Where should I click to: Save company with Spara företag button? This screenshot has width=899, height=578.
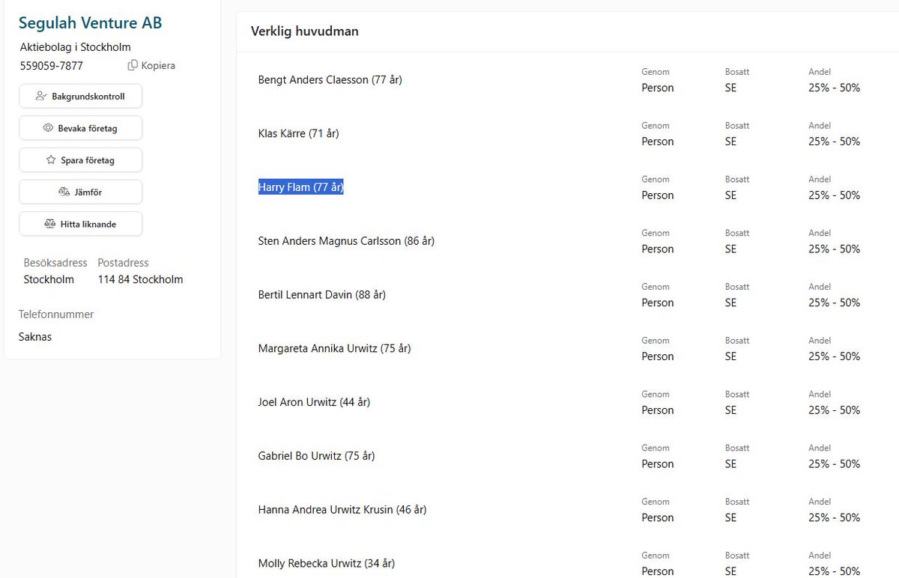coord(80,159)
